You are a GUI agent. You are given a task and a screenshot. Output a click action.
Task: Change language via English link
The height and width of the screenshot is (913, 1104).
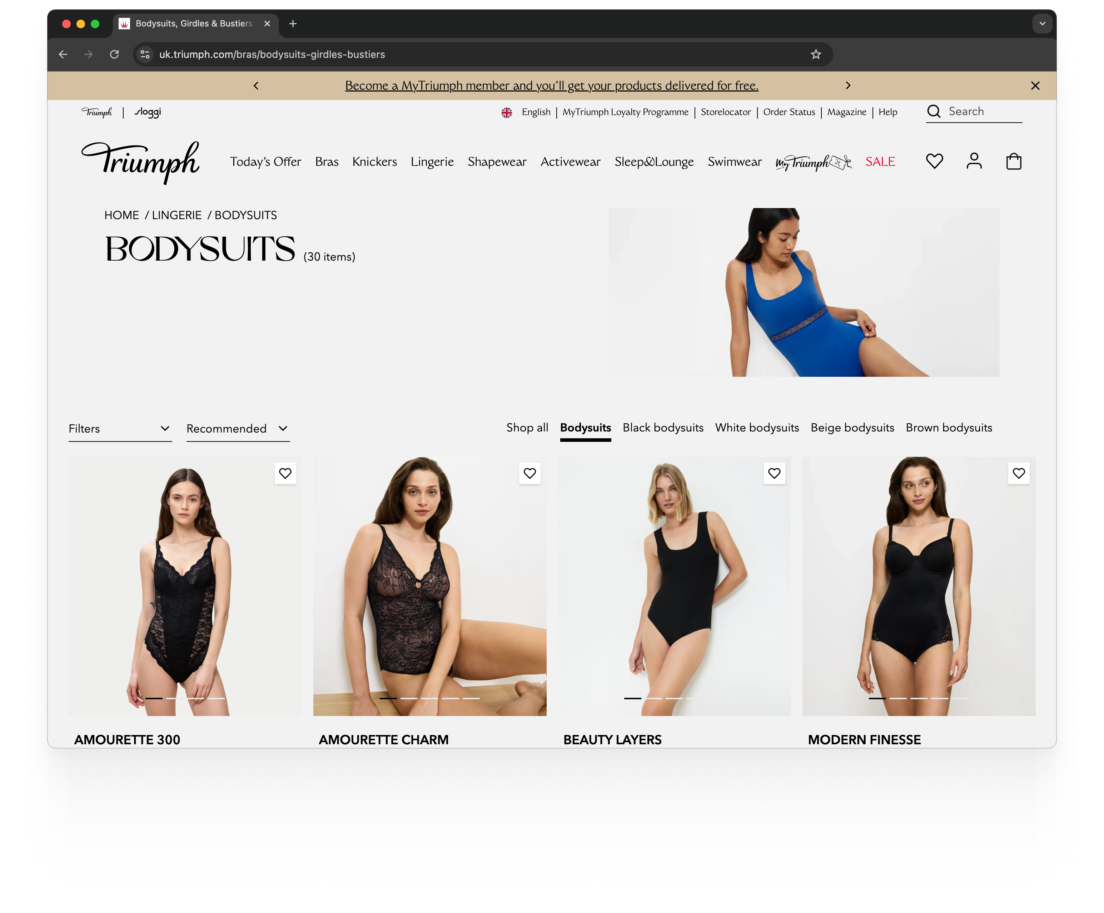[x=536, y=112]
